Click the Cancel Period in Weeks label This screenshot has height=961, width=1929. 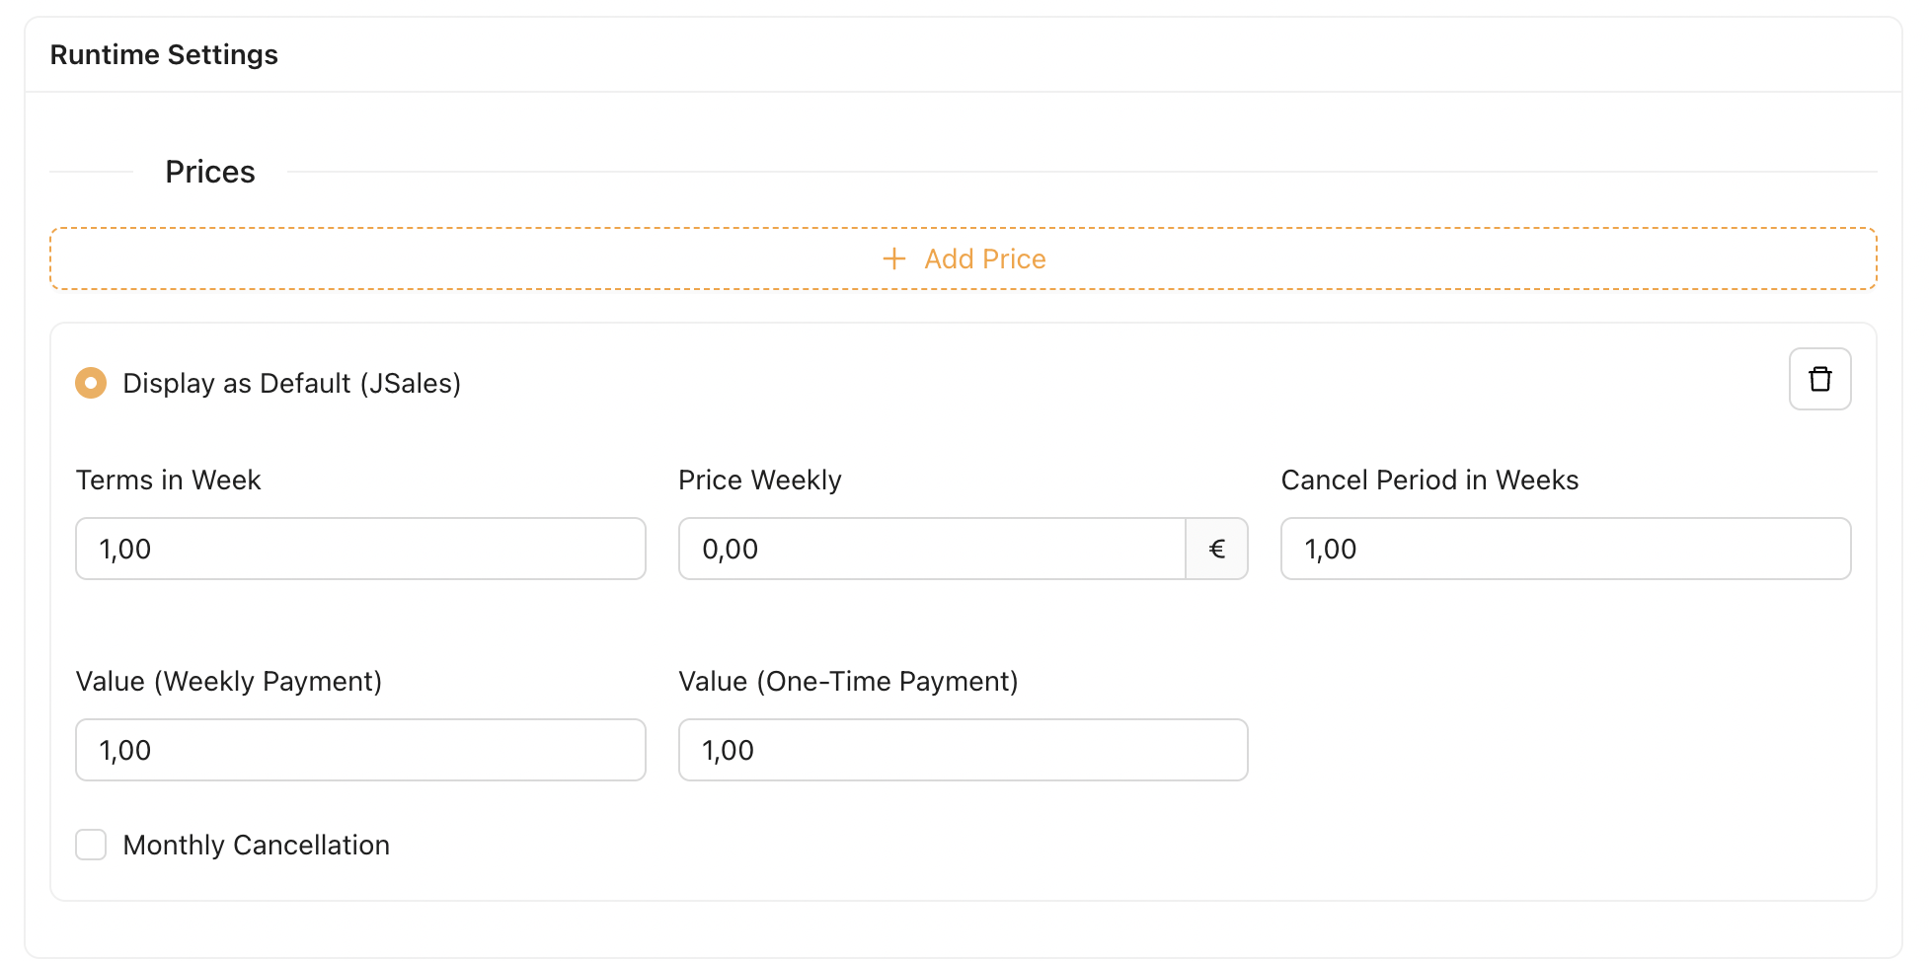(1428, 480)
